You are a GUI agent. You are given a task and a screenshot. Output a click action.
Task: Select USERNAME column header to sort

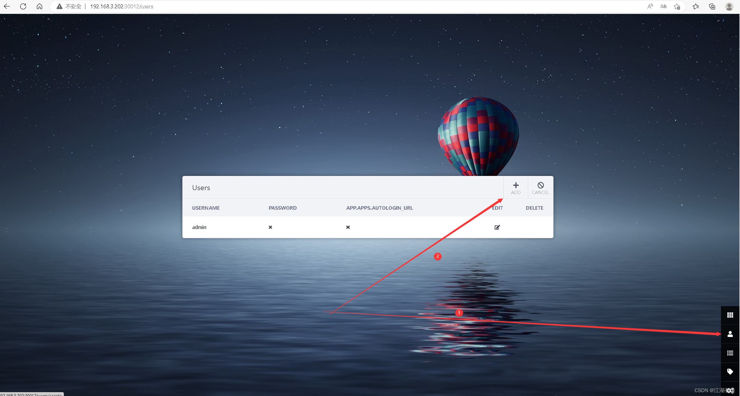pyautogui.click(x=205, y=208)
